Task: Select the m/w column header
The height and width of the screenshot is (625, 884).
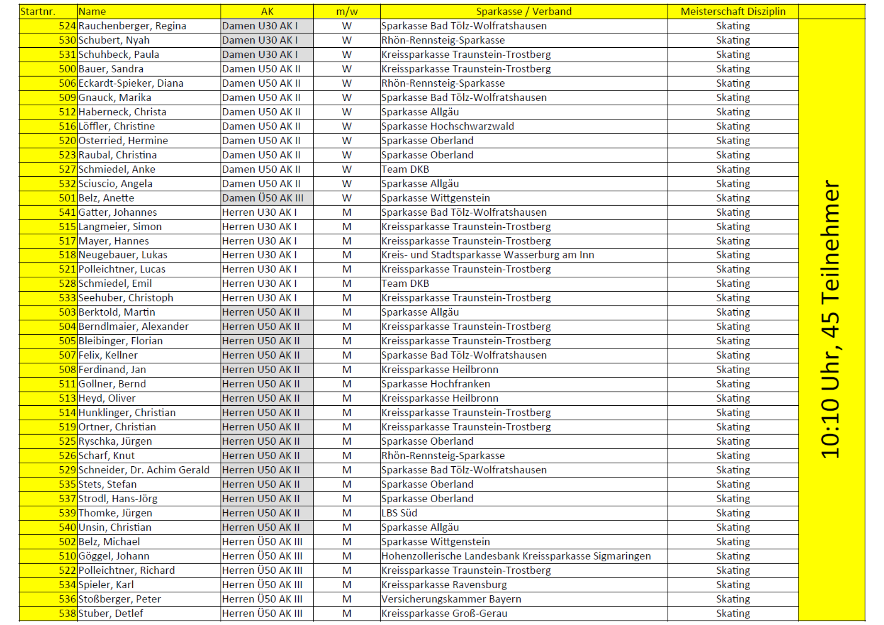Action: (347, 11)
